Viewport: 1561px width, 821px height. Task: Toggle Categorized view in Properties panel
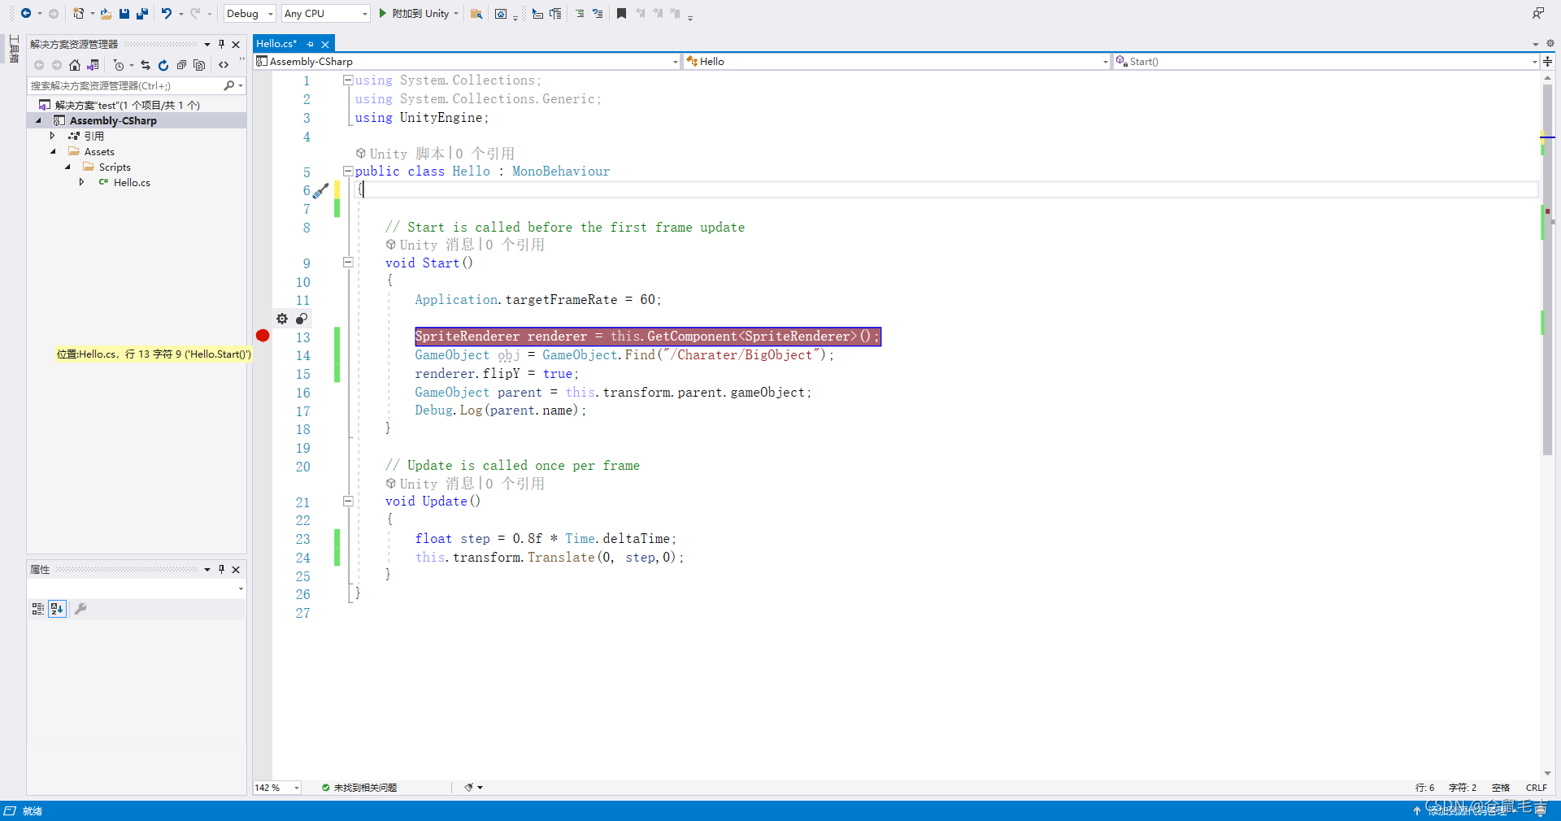click(x=37, y=608)
